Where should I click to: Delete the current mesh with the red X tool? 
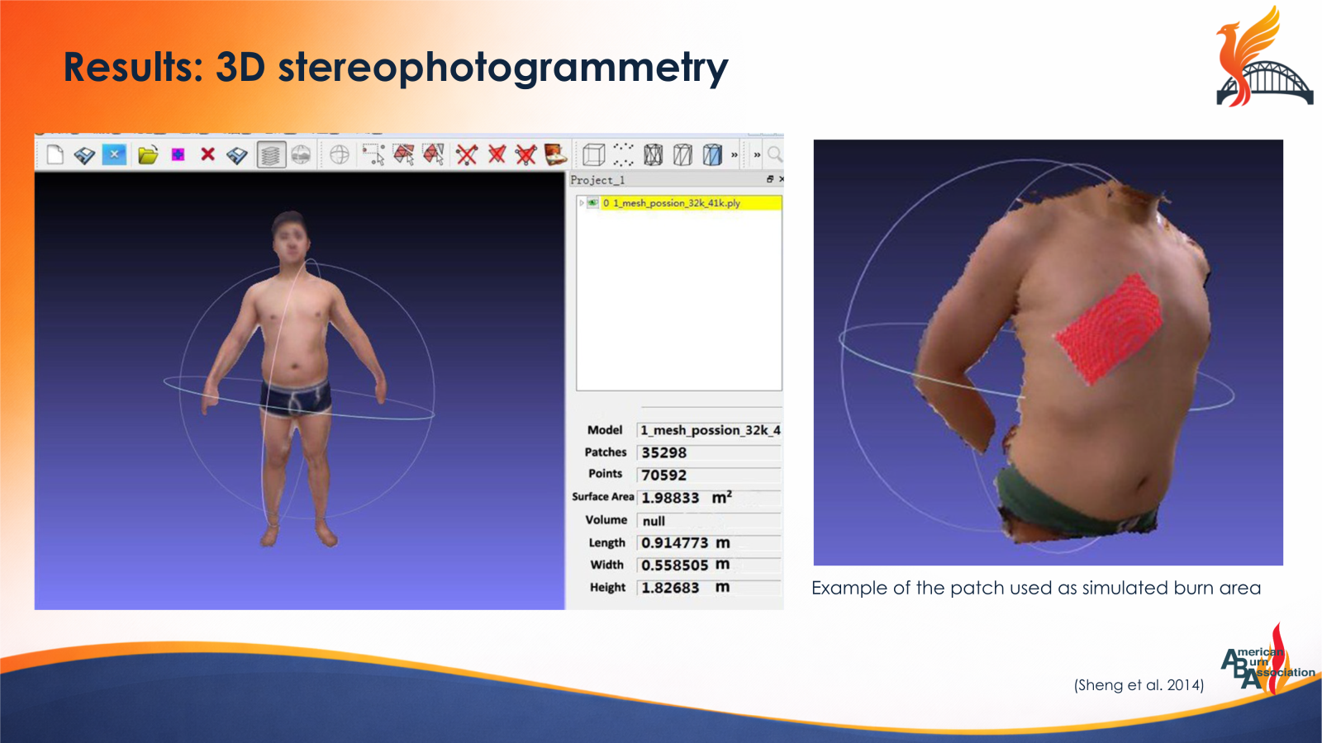tap(207, 154)
